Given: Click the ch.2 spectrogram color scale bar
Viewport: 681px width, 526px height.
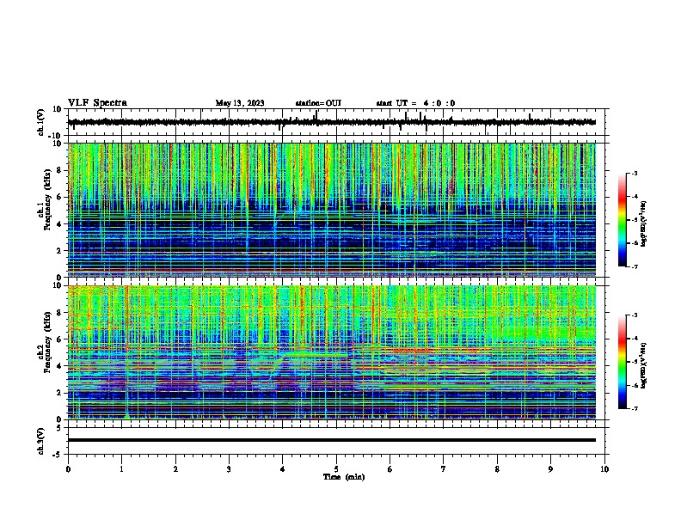Looking at the screenshot, I should [x=623, y=362].
